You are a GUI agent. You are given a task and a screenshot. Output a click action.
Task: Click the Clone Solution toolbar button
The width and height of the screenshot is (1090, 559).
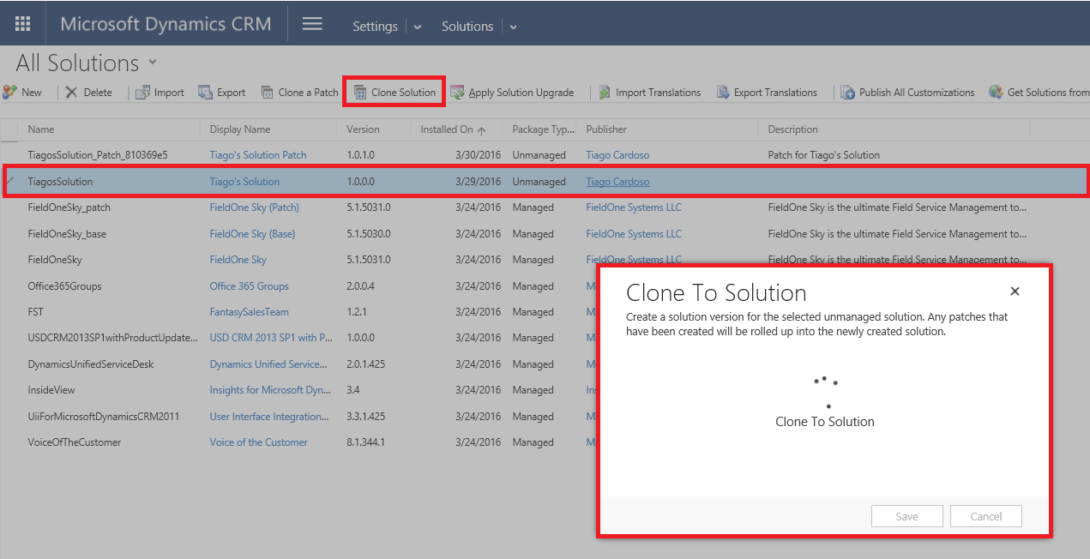click(x=394, y=92)
